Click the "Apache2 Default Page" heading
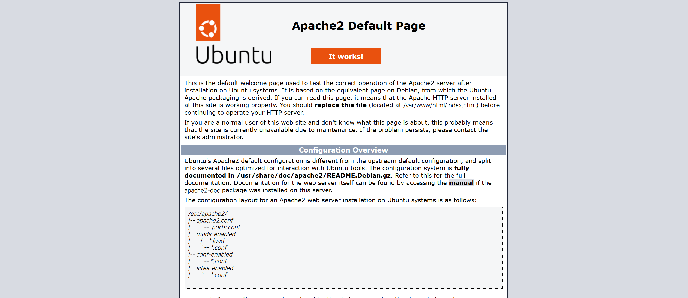The height and width of the screenshot is (298, 688). click(358, 26)
